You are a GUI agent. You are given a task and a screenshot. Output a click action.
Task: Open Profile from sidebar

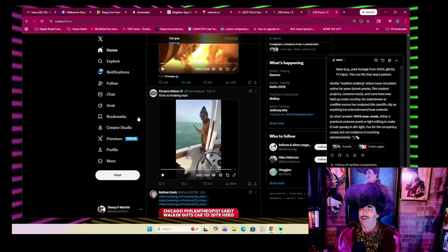[x=108, y=150]
